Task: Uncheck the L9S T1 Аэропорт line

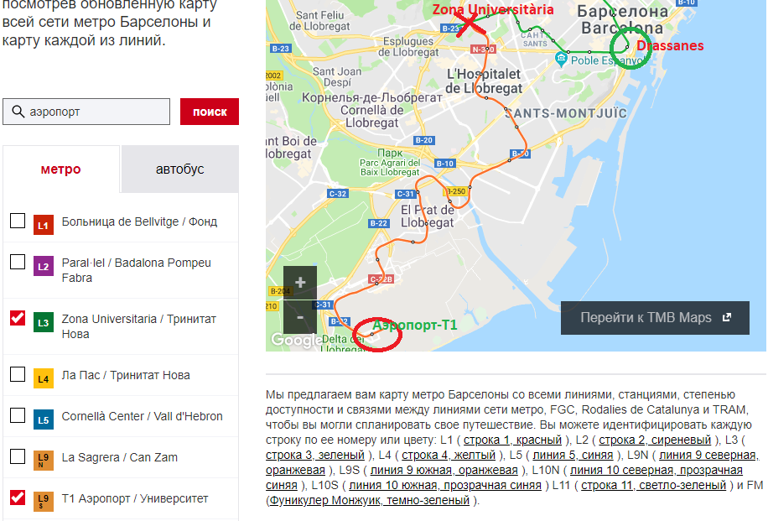Action: (x=18, y=498)
